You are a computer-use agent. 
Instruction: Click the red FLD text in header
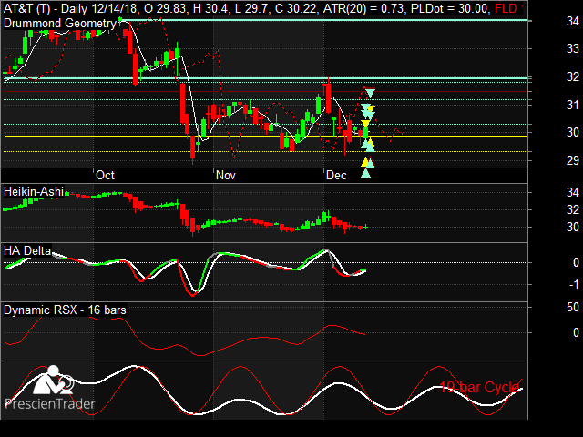click(506, 8)
